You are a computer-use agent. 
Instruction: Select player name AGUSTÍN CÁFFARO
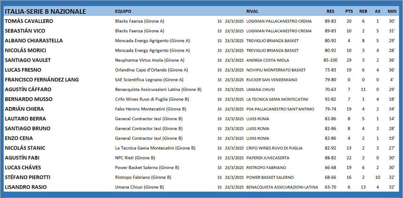(28, 89)
